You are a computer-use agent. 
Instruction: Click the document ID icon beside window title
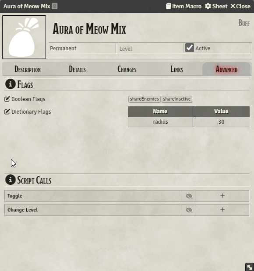point(55,6)
